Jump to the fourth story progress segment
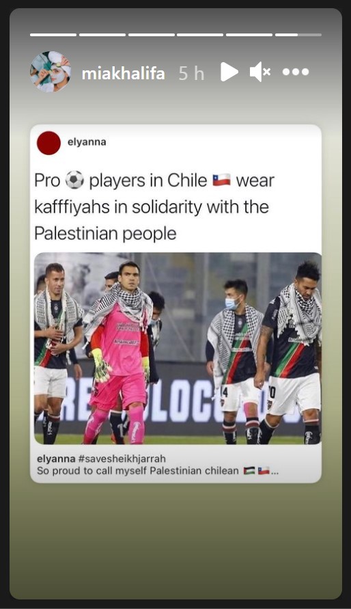 click(200, 35)
